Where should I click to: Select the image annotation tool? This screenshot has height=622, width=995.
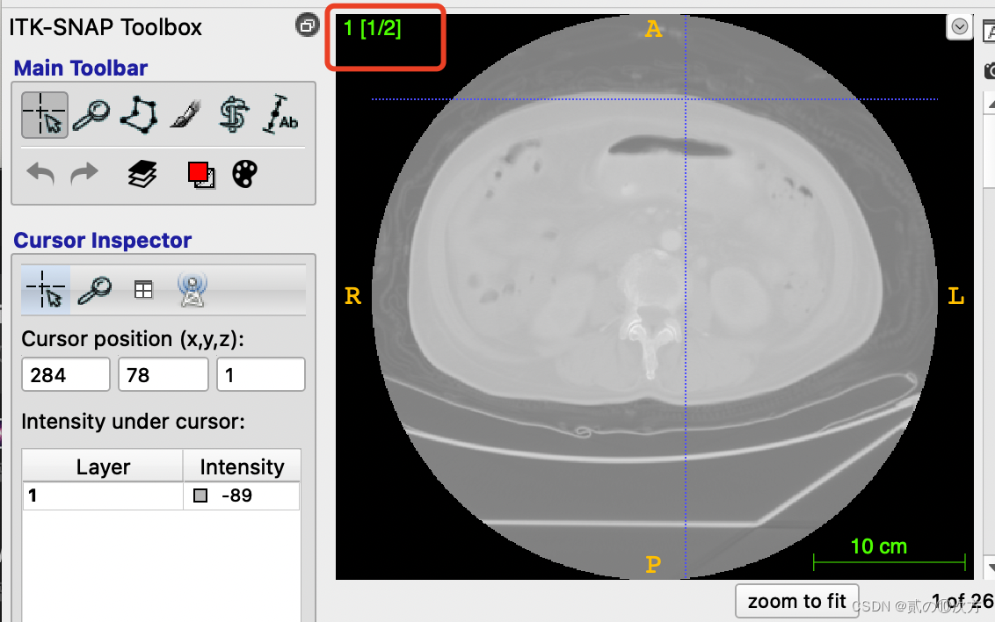280,115
